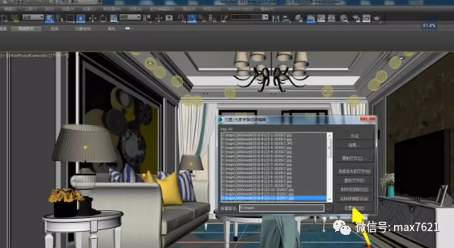This screenshot has height=248, width=454.
Task: Click the 81.4% progress indicator
Action: (x=430, y=27)
